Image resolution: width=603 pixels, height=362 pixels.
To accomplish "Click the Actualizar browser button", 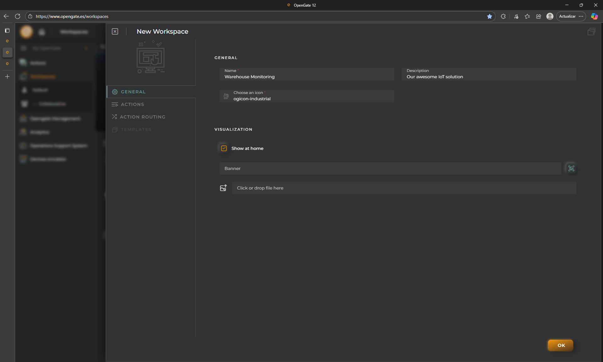I will pyautogui.click(x=567, y=16).
